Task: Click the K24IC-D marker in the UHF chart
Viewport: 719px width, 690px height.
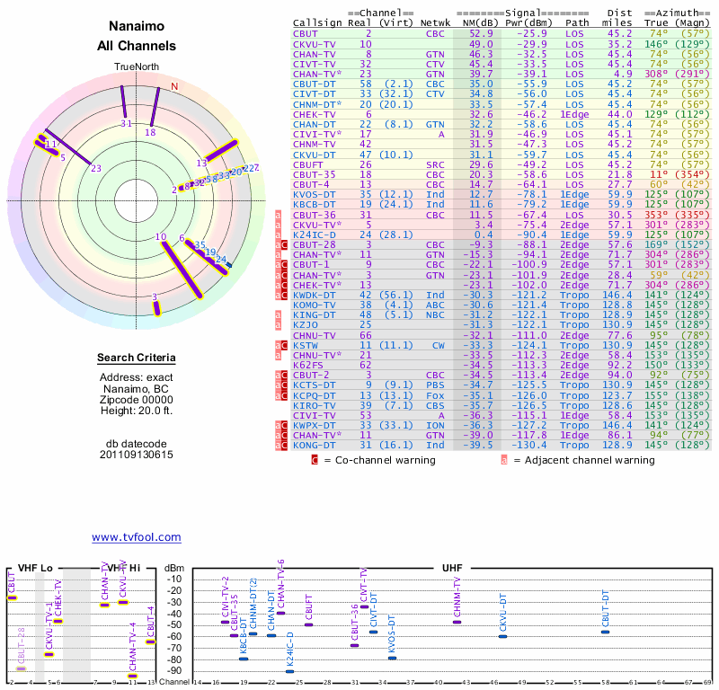Action: click(x=289, y=672)
